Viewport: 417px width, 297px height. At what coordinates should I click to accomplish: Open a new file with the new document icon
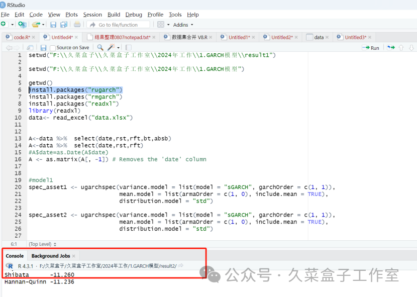[x=5, y=24]
